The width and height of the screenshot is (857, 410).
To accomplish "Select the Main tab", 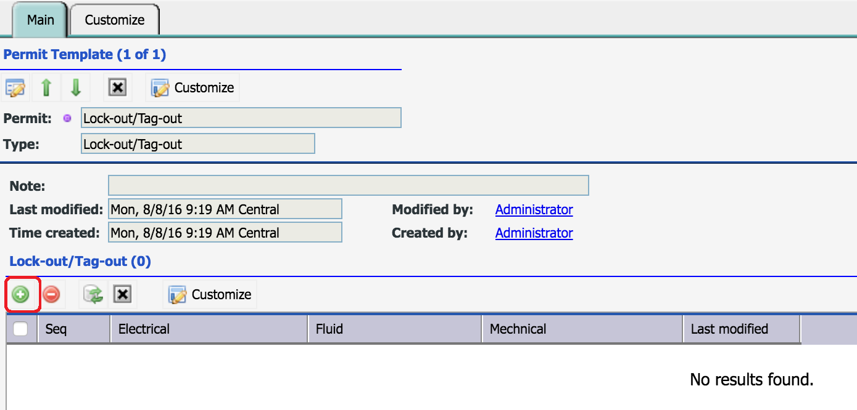I will point(41,20).
